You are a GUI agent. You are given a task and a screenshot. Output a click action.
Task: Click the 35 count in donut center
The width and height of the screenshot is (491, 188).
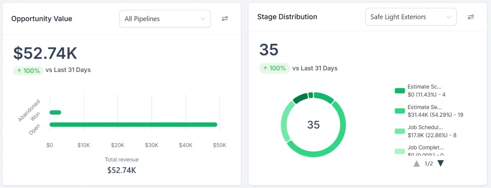(313, 125)
